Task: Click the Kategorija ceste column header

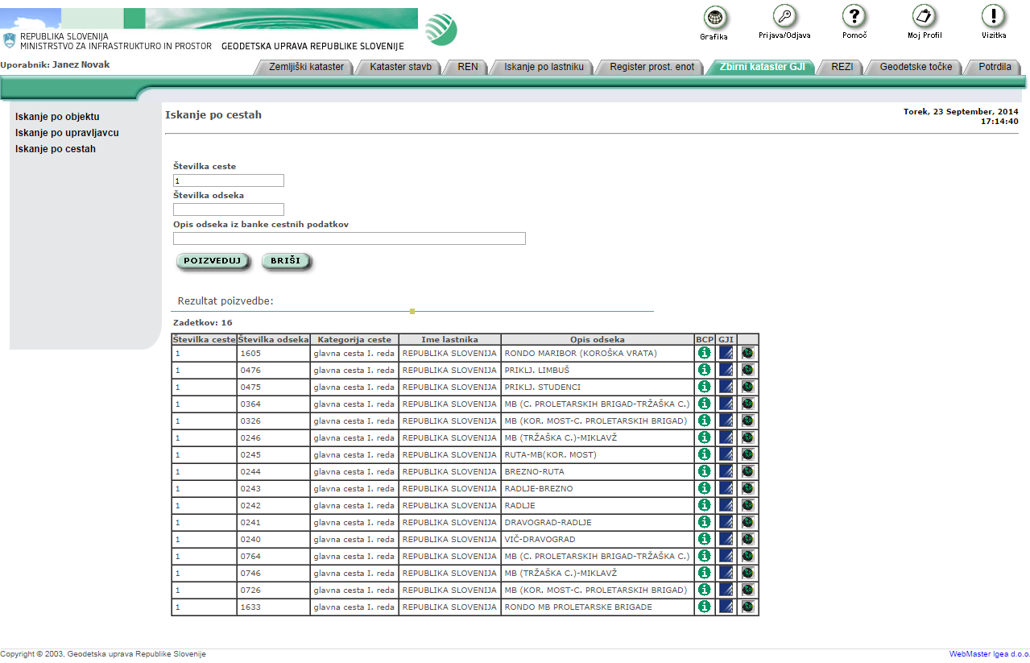Action: coord(354,339)
